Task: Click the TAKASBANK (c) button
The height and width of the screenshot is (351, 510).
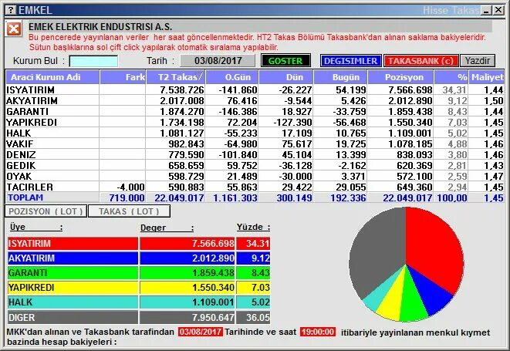Action: [420, 61]
